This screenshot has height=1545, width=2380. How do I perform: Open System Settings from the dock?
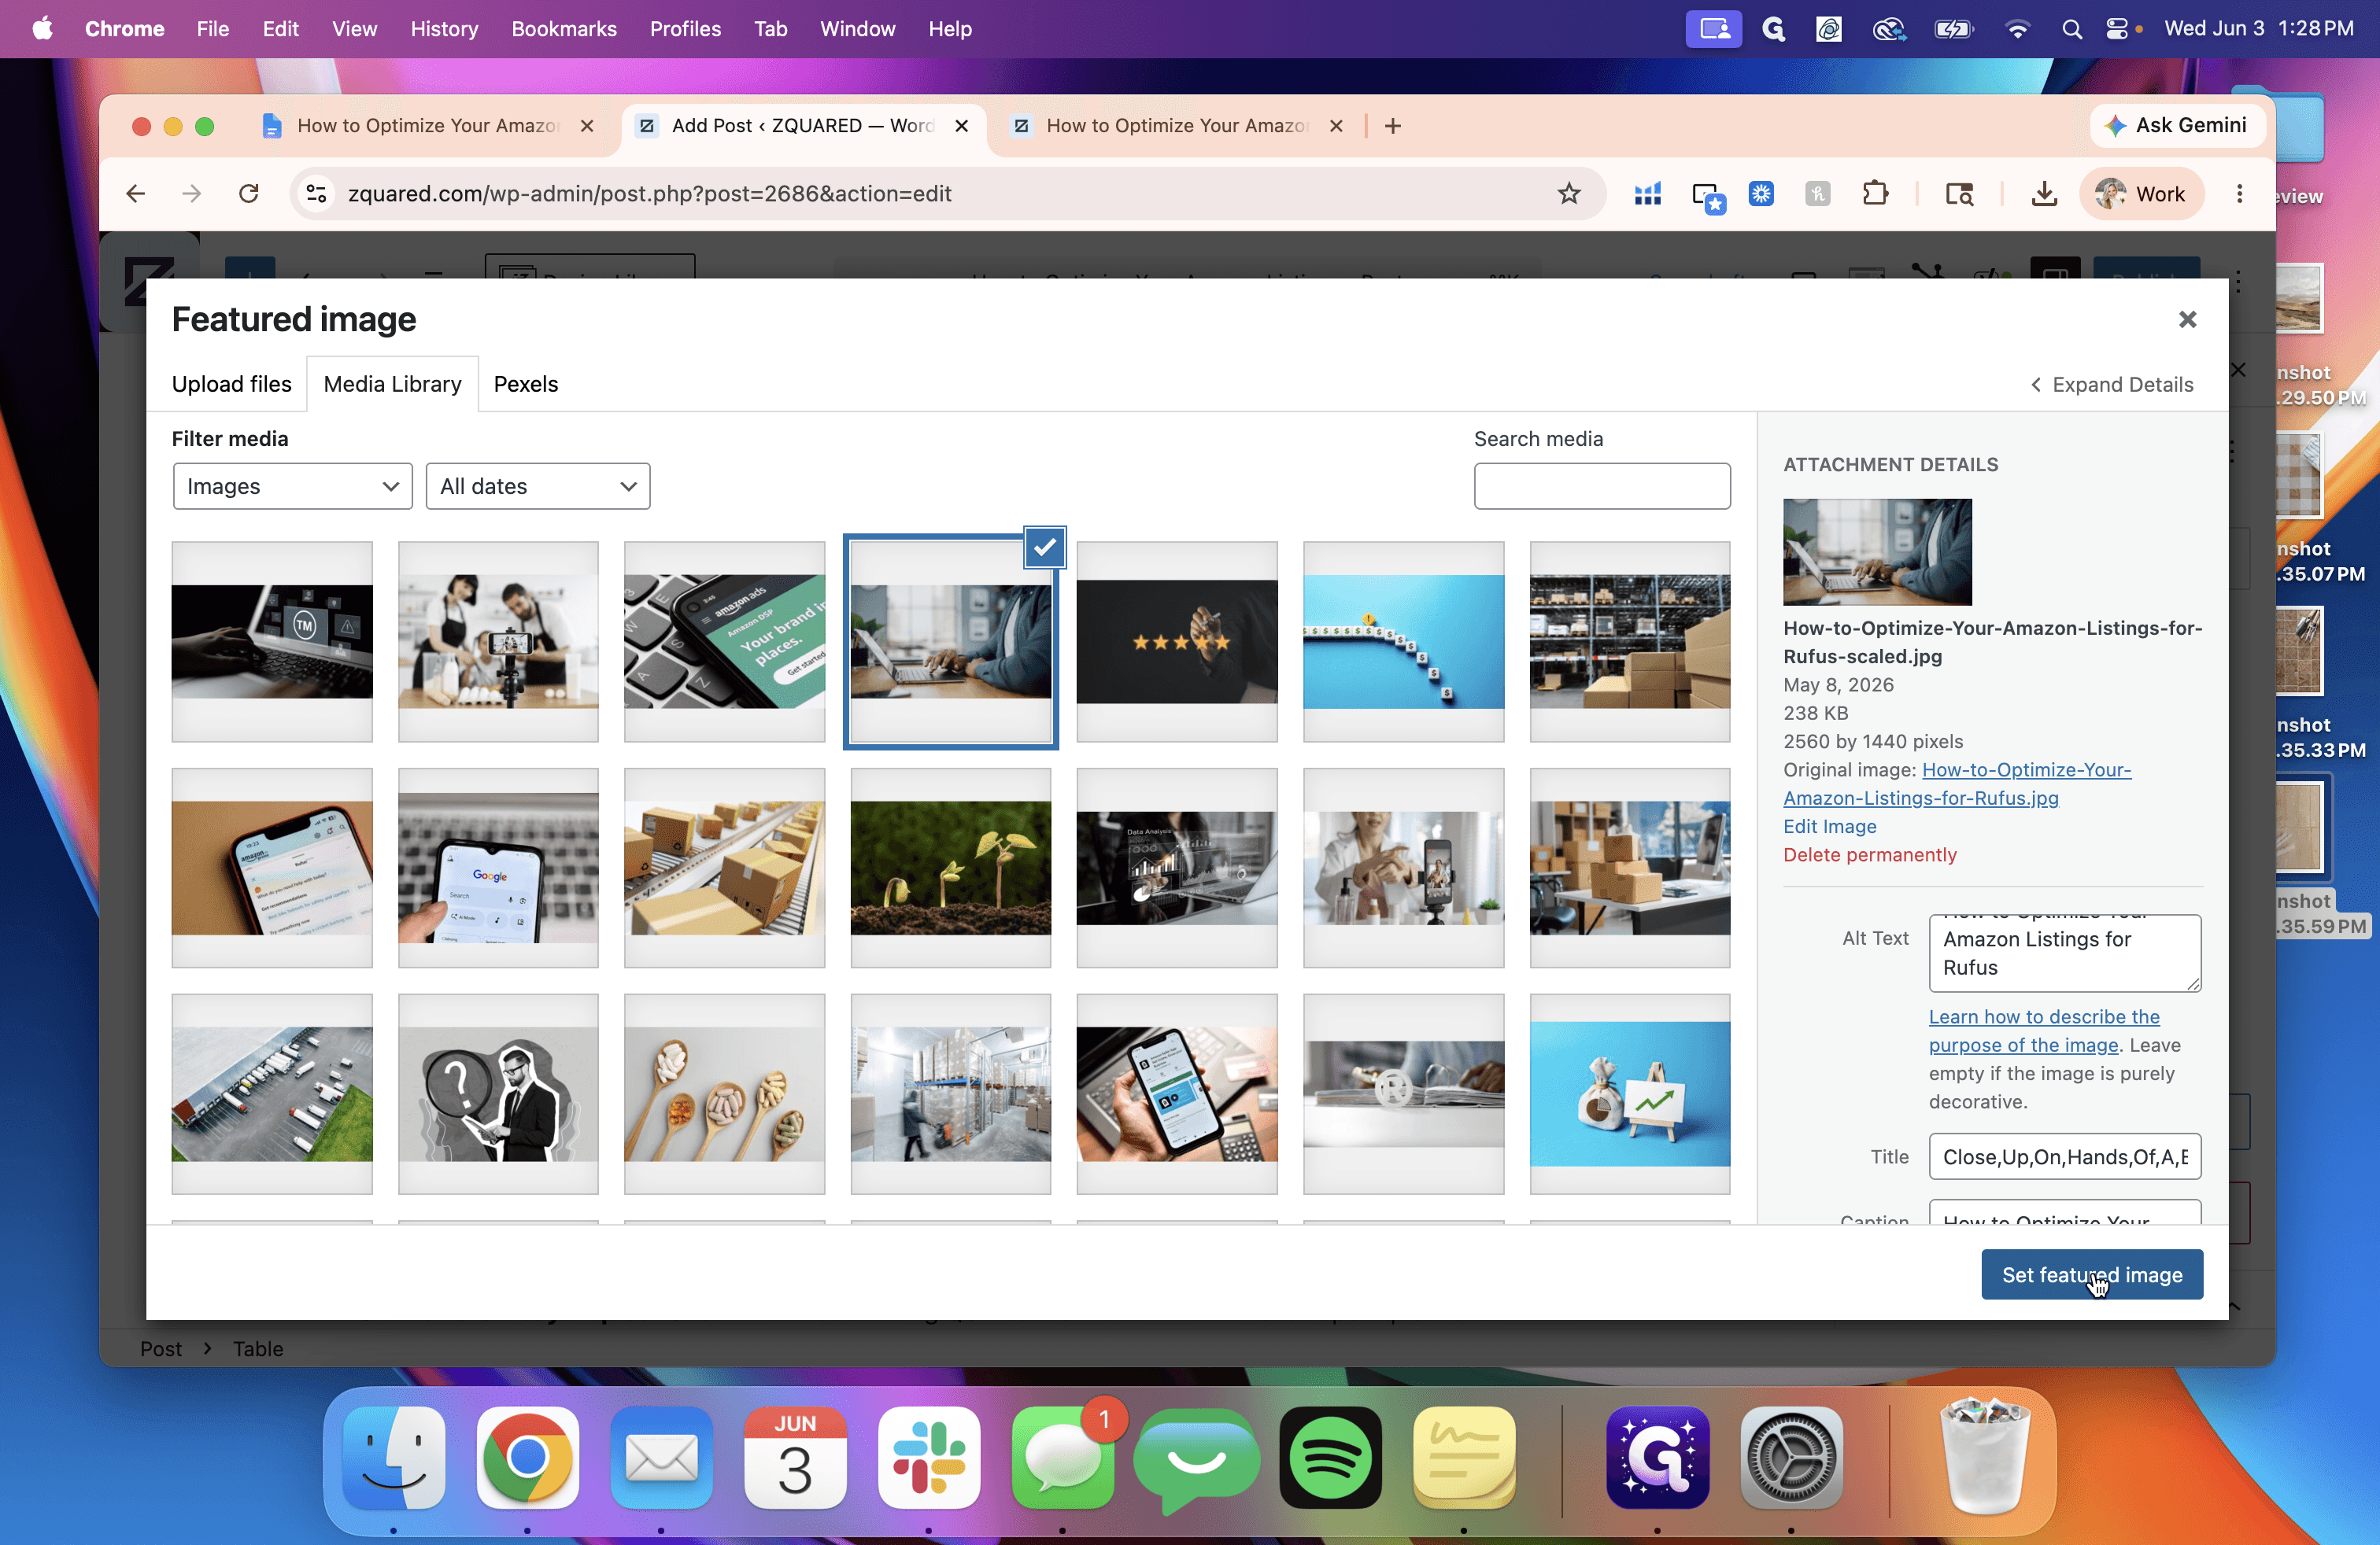[1791, 1457]
